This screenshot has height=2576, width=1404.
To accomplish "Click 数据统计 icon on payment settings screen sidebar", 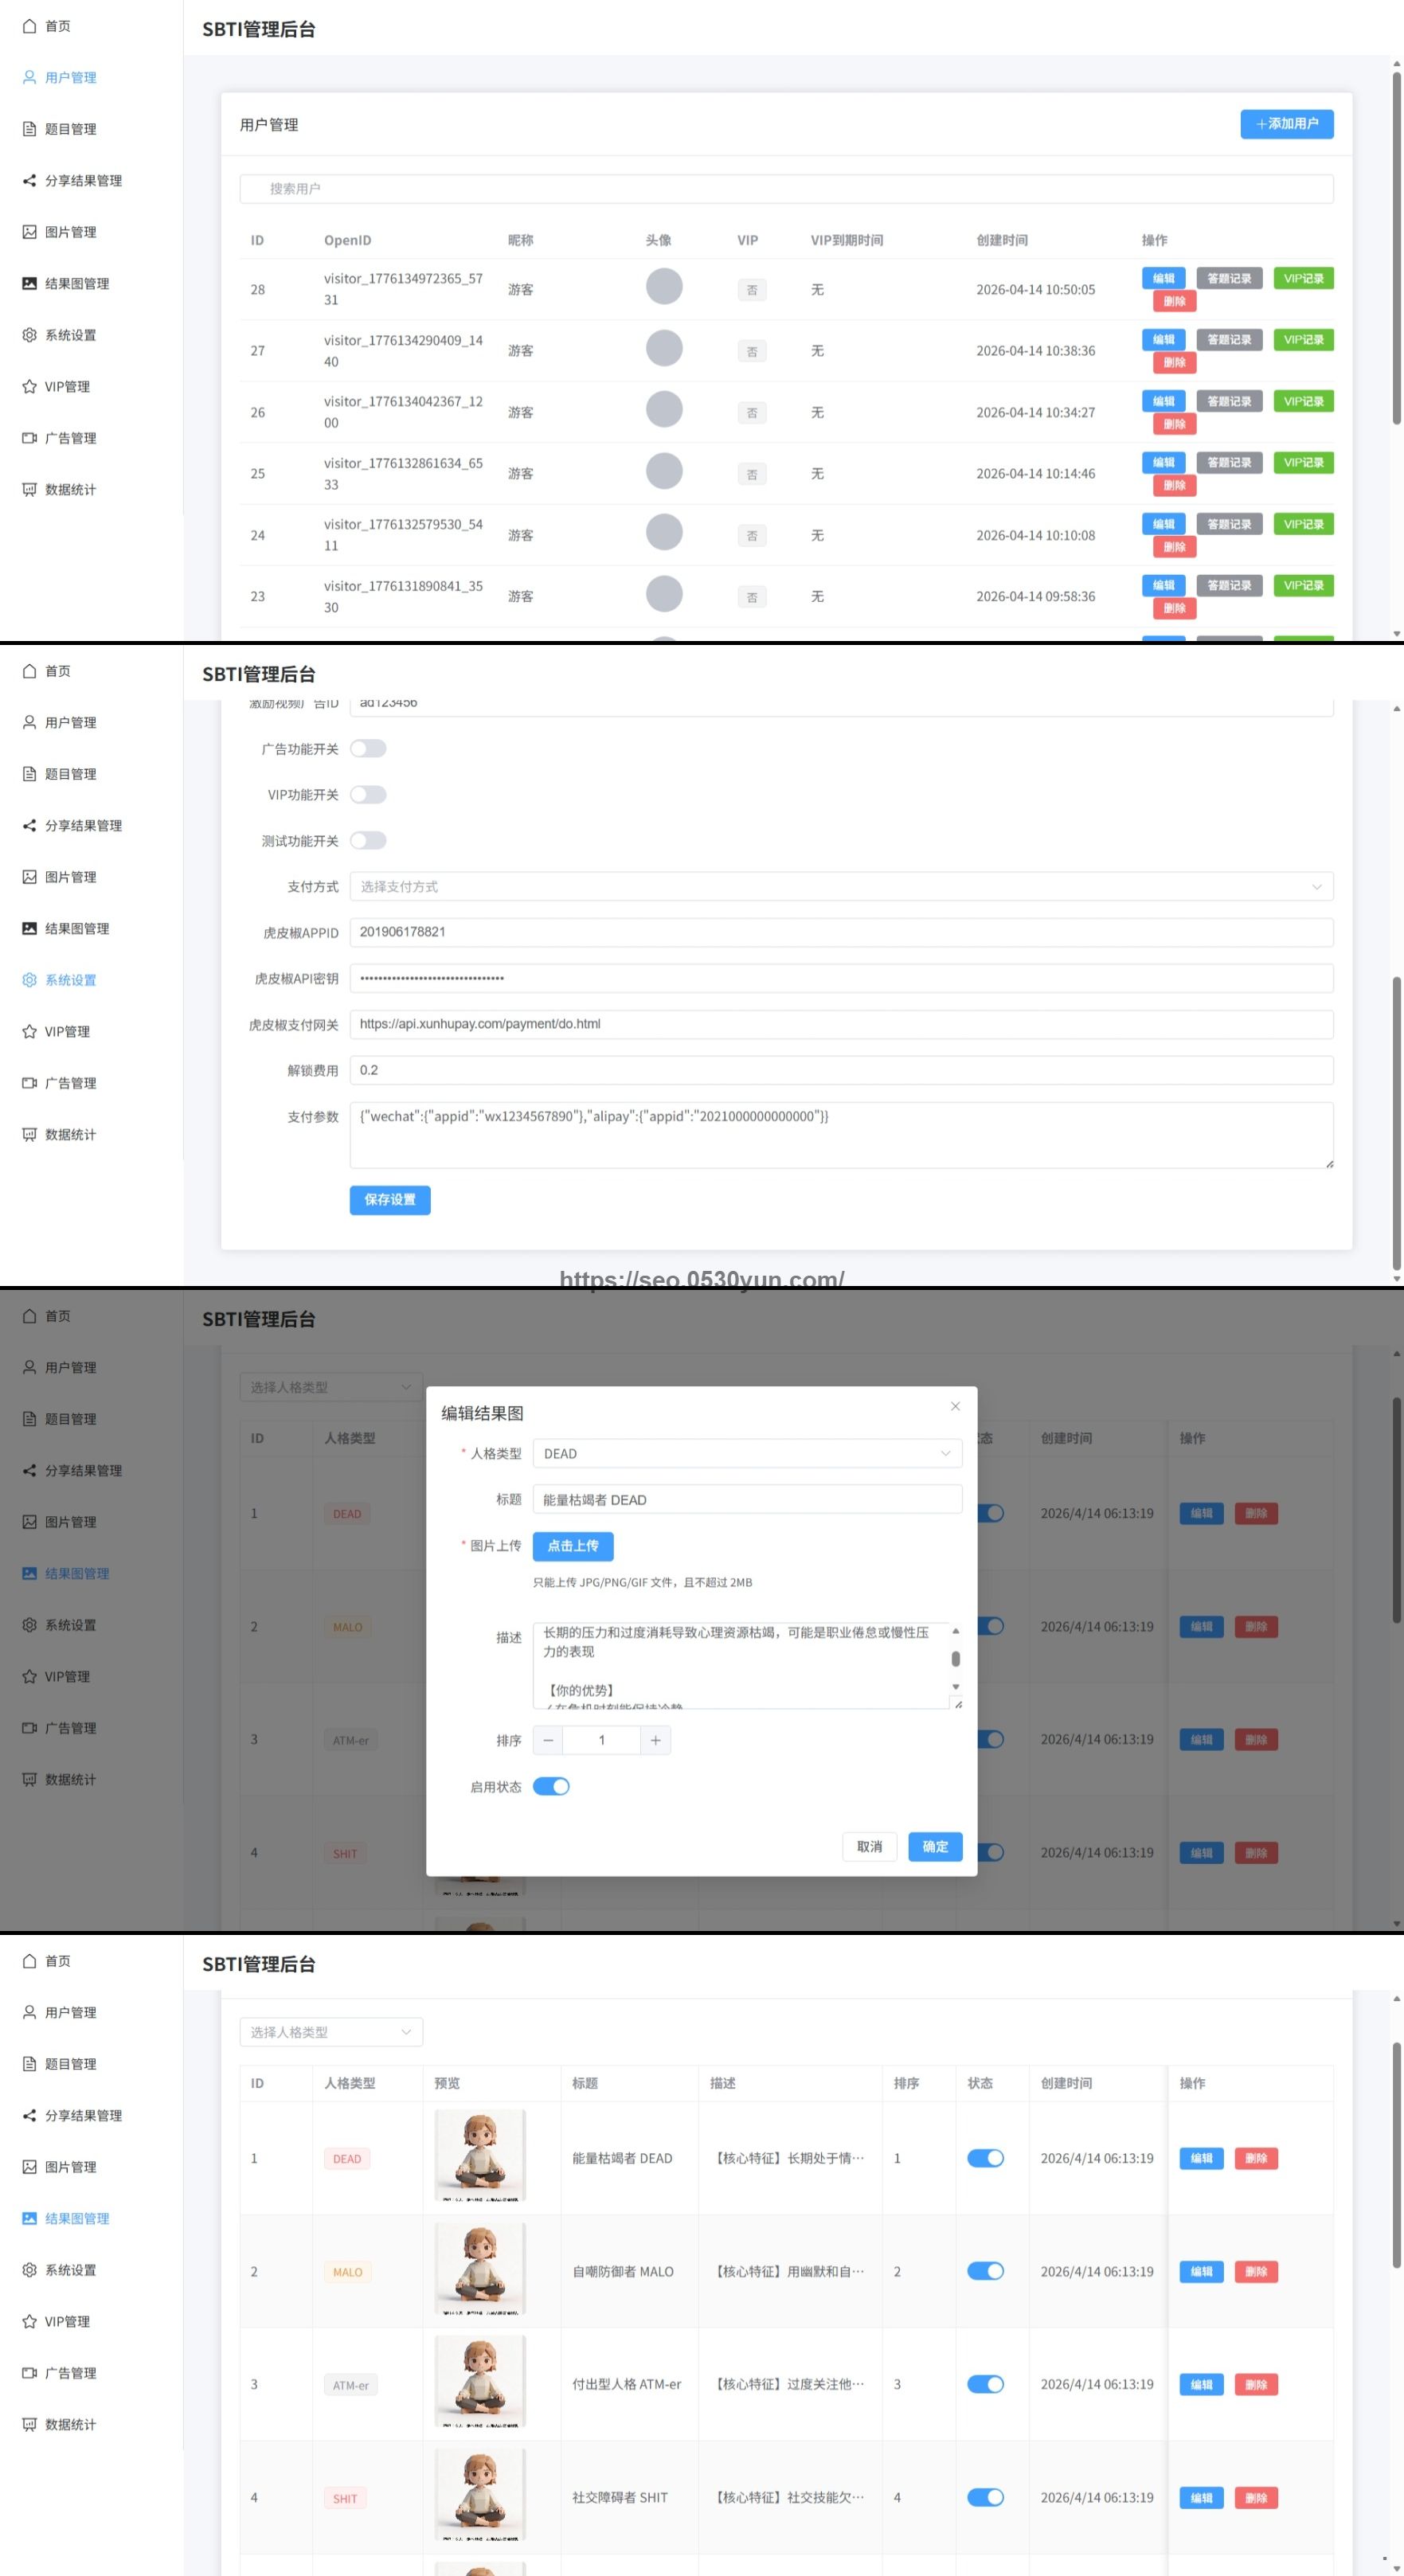I will (30, 1135).
